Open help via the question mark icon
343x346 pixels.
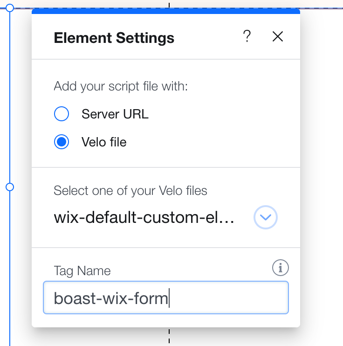point(247,36)
